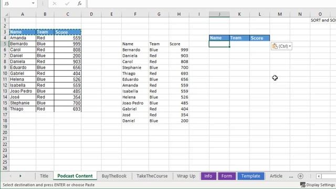The image size is (336, 189).
Task: Click horizontal scrollbar left arrow
Action: [319, 176]
